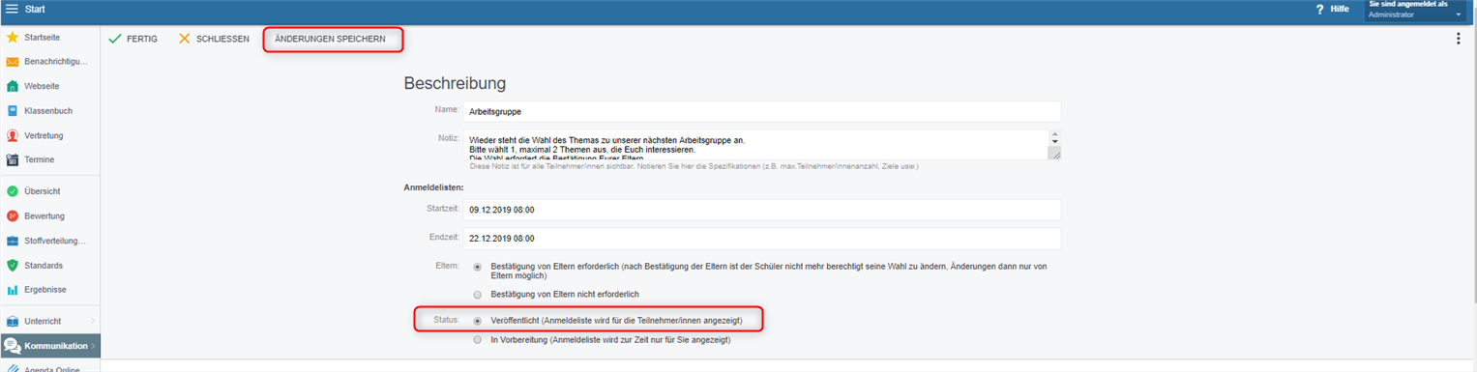This screenshot has height=372, width=1477.
Task: Click the Name input field Arbeitsgruppe
Action: point(762,111)
